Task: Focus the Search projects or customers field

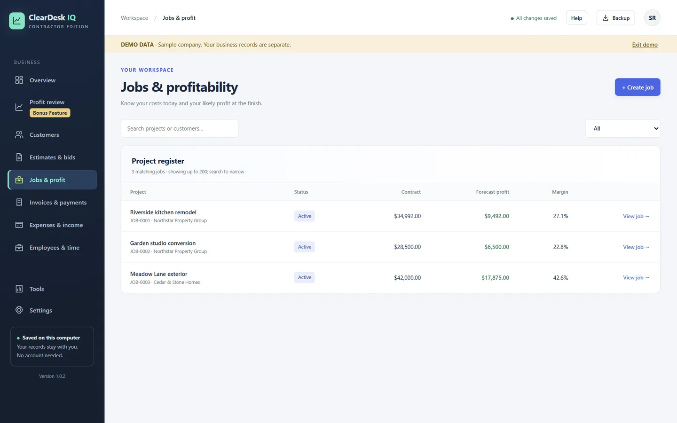Action: pyautogui.click(x=180, y=128)
